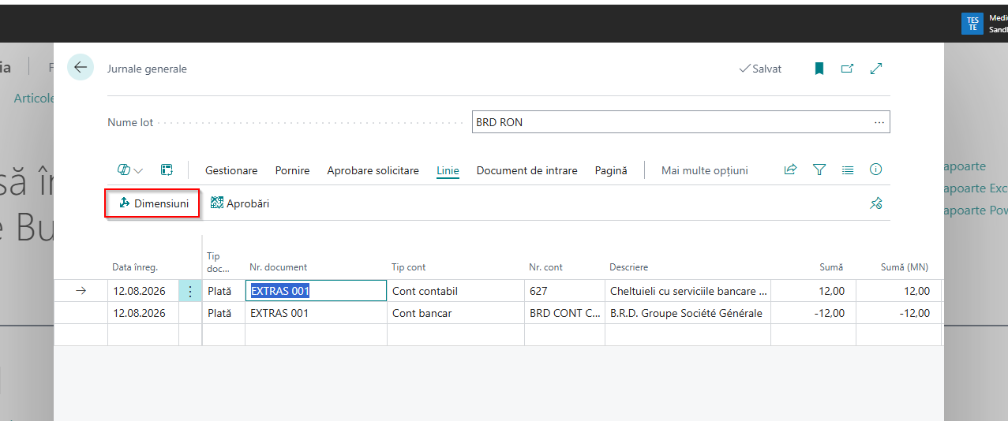Image resolution: width=1008 pixels, height=421 pixels.
Task: Click Sumă value -12,00 in second row
Action: pyautogui.click(x=813, y=313)
